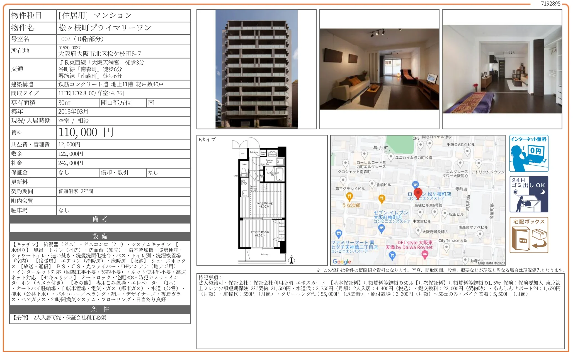Click the orange restaurant marker near うな次郎
Screen dimensions: 573x352
[349, 197]
